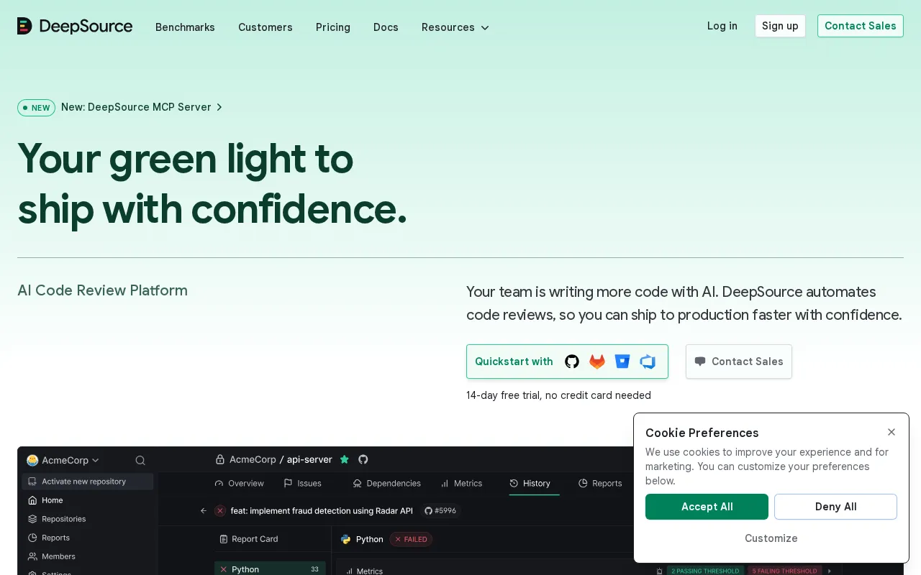921x575 pixels.
Task: Switch to the Issues tab
Action: [x=303, y=484]
